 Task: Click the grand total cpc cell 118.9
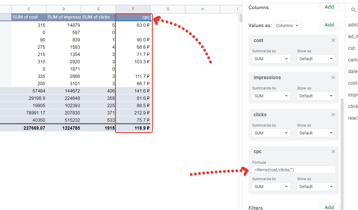coord(133,128)
